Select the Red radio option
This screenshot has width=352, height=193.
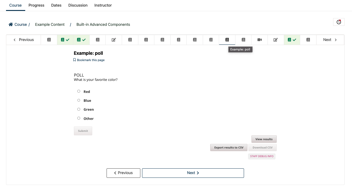(x=79, y=91)
